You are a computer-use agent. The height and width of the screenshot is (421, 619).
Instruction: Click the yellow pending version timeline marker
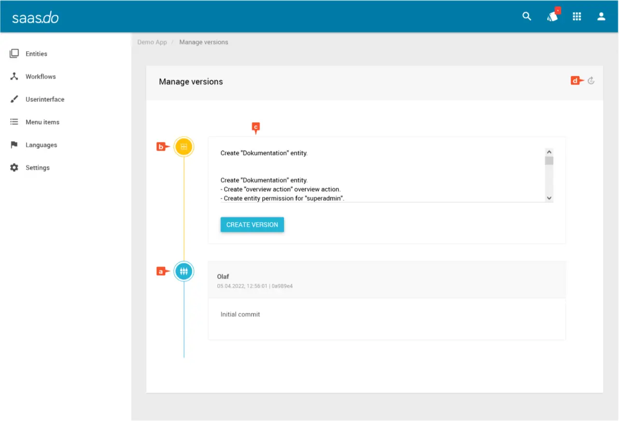coord(183,147)
